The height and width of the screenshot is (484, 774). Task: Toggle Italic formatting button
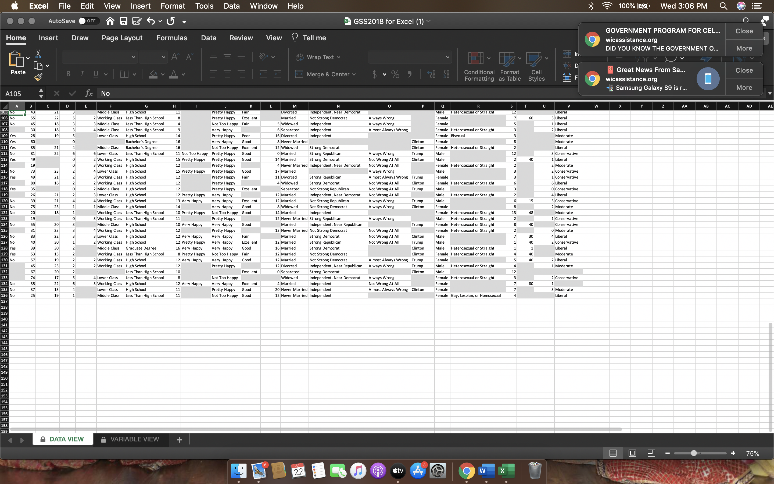[x=82, y=74]
